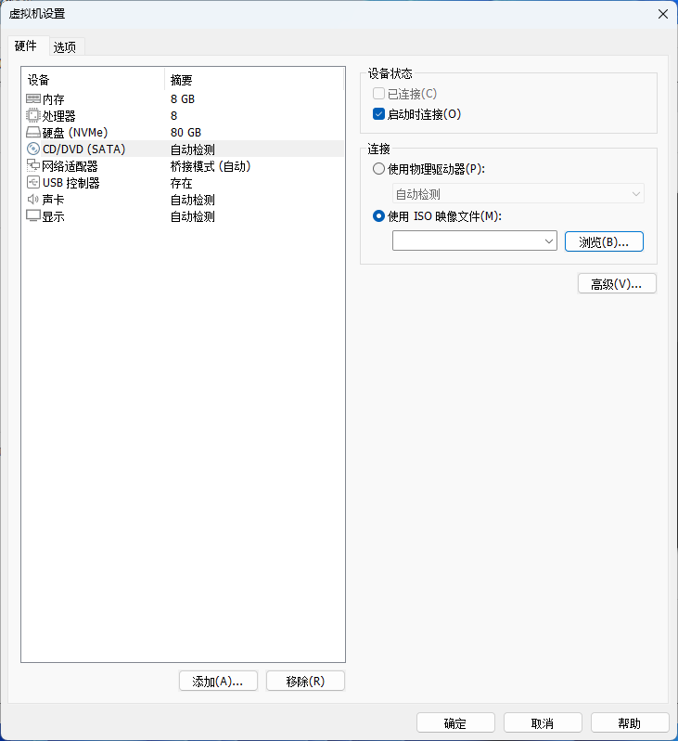Toggle the 已连接(C) checkbox
The image size is (678, 741).
coord(378,94)
